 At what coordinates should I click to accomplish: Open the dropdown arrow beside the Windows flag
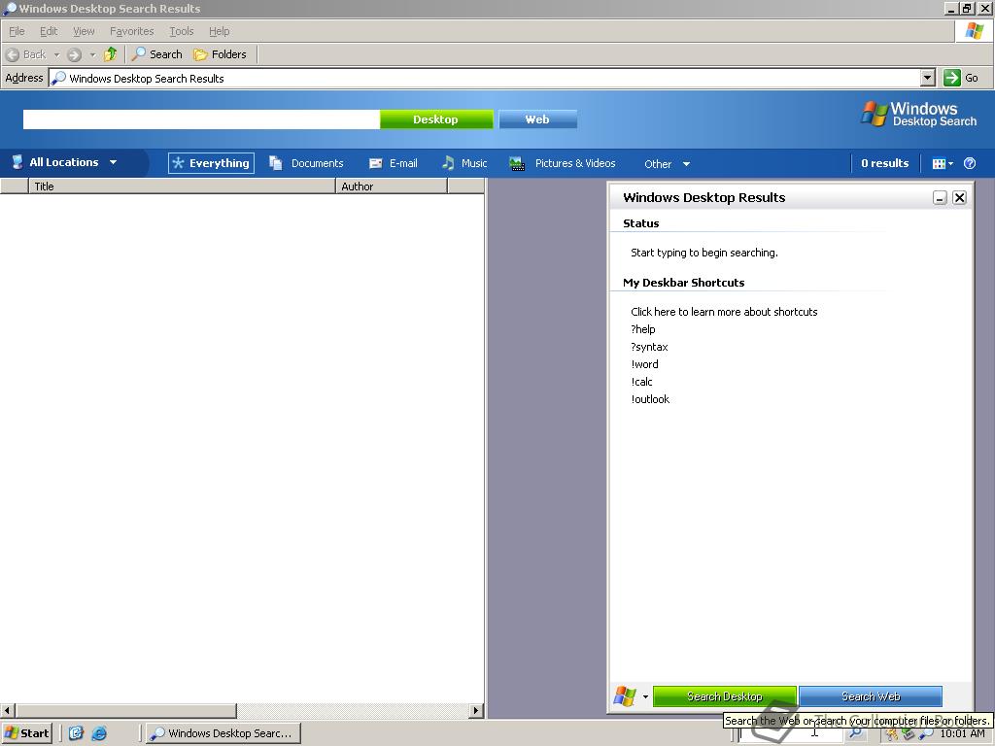[645, 697]
